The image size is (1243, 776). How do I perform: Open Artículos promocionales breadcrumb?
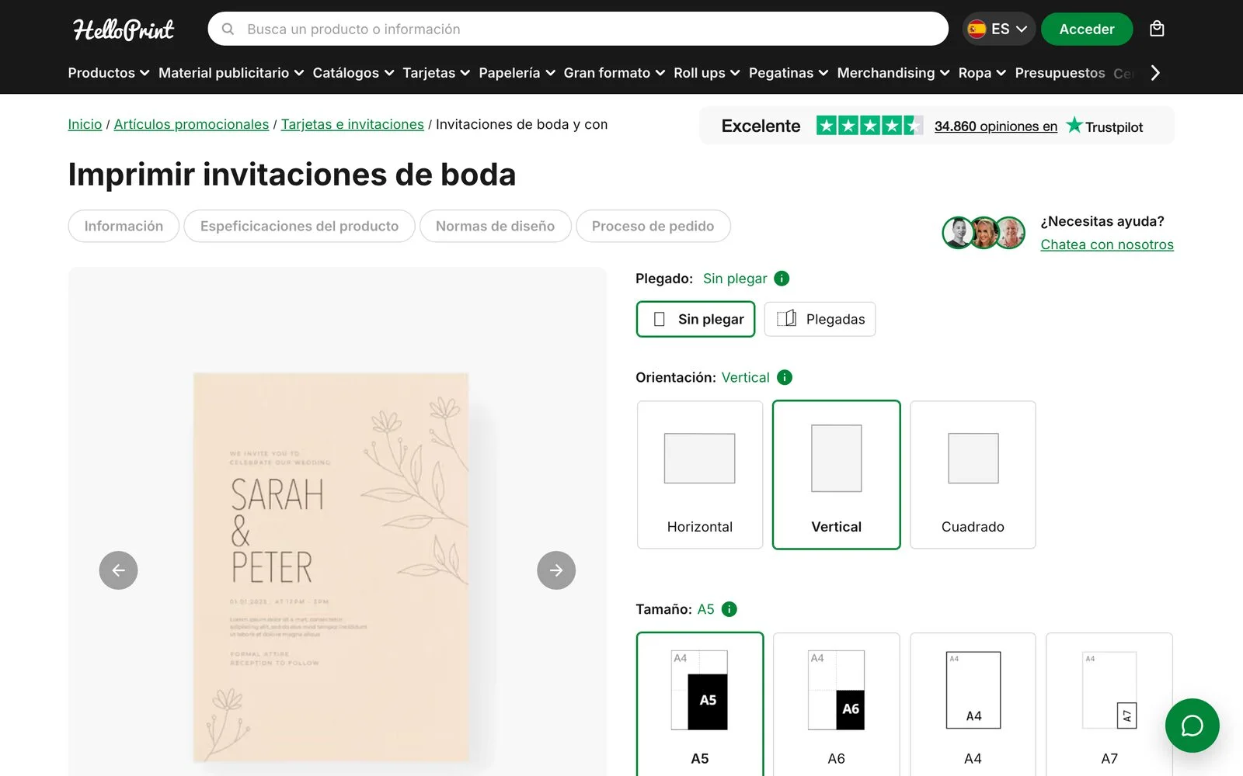[191, 124]
